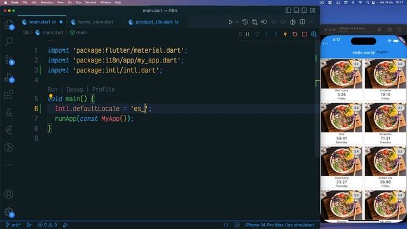
Task: Click the Run code lens above main
Action: click(x=52, y=89)
